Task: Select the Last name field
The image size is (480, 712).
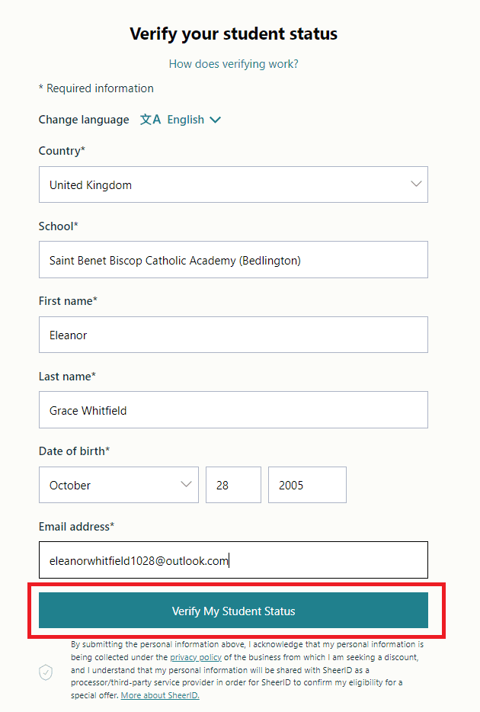Action: pos(232,410)
